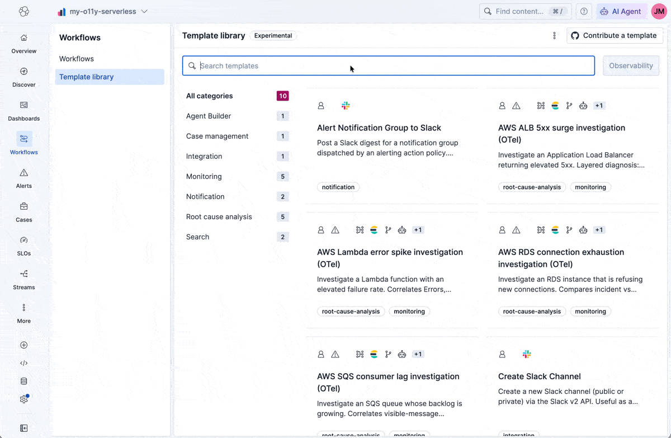Launch the AI Agent
The width and height of the screenshot is (671, 438).
tap(621, 11)
